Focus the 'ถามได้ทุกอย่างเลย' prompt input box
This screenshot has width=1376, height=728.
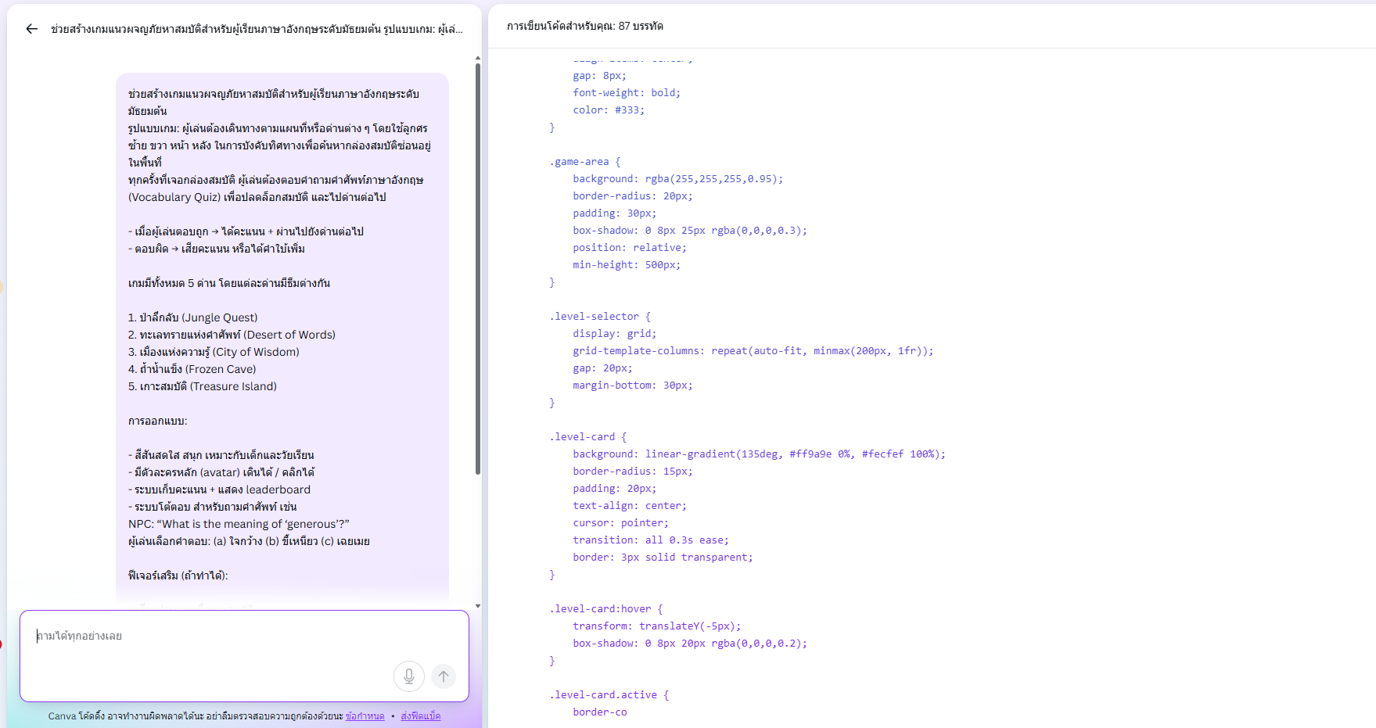(211, 637)
